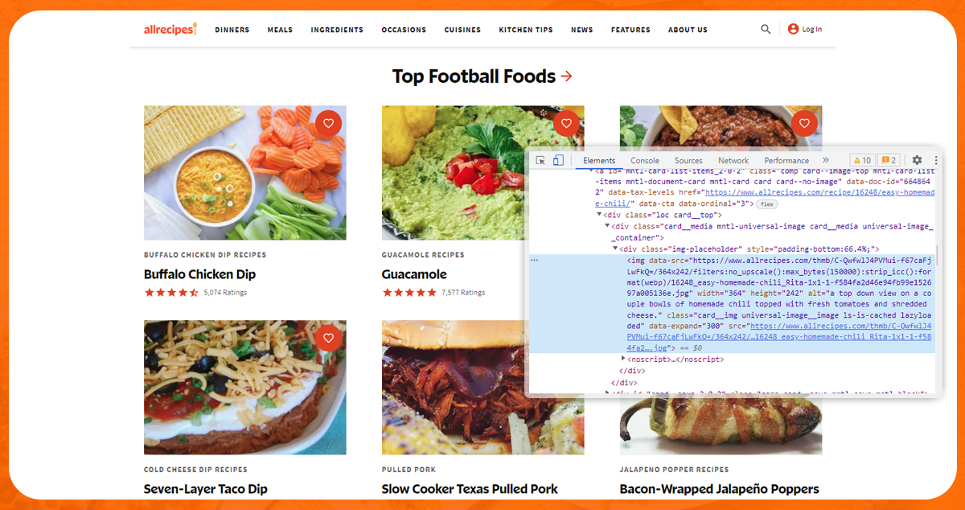This screenshot has height=510, width=965.
Task: Click the yellow warnings count badge
Action: pos(862,160)
